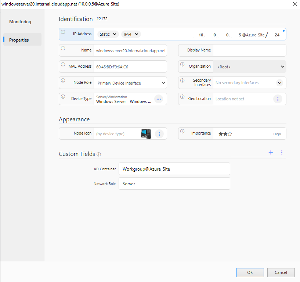The image size is (300, 282).
Task: Click the OK button
Action: [x=250, y=272]
